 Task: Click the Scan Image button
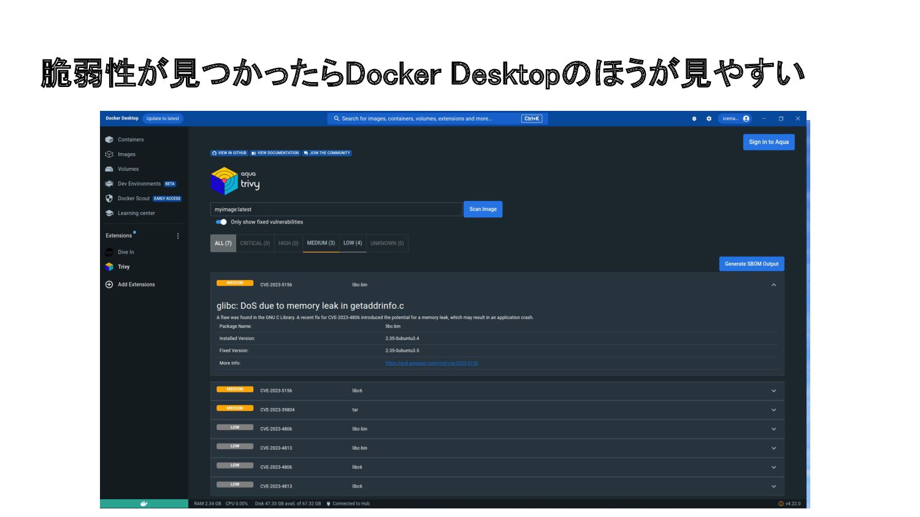click(483, 209)
